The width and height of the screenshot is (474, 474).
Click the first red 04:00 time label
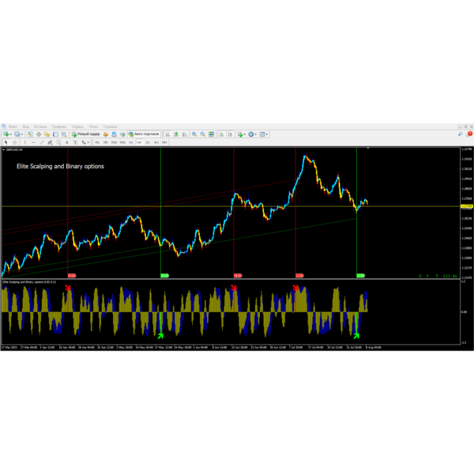point(72,276)
